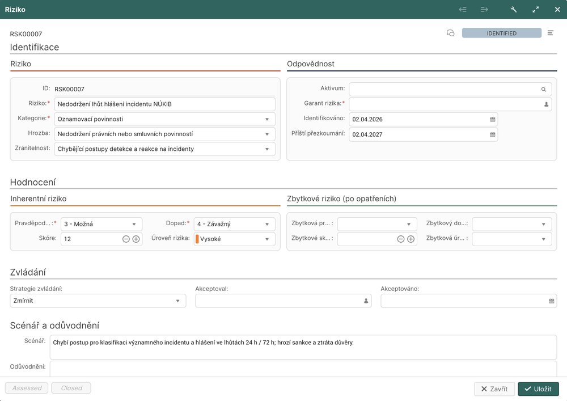The width and height of the screenshot is (567, 401).
Task: Decrease Zbytkové skóre with minus icon
Action: (x=401, y=239)
